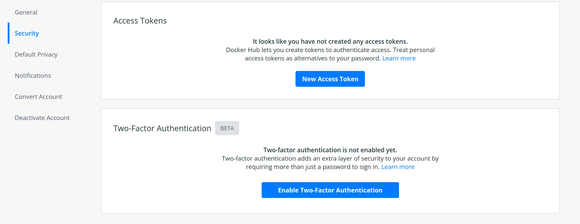The width and height of the screenshot is (580, 224).
Task: Enable Two-Factor Authentication
Action: coord(330,190)
